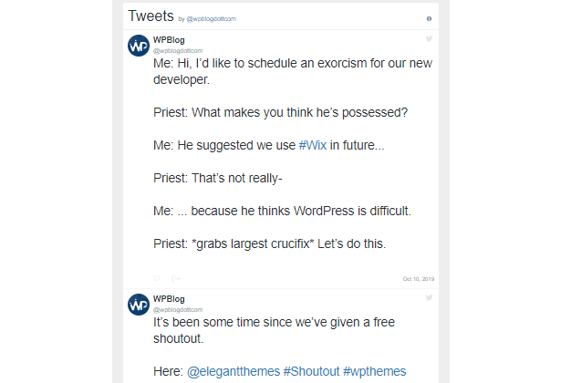Open the @wpblogdottcom link beside Tweets heading
The height and width of the screenshot is (383, 571).
coord(212,19)
